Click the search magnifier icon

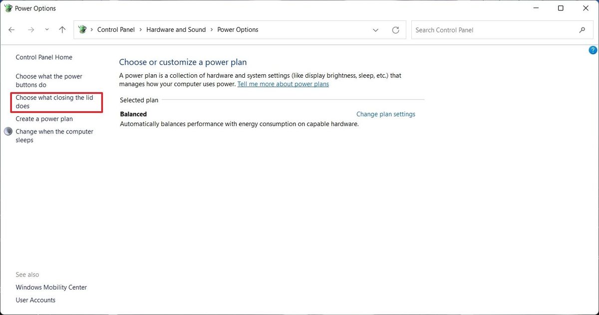[x=582, y=30]
